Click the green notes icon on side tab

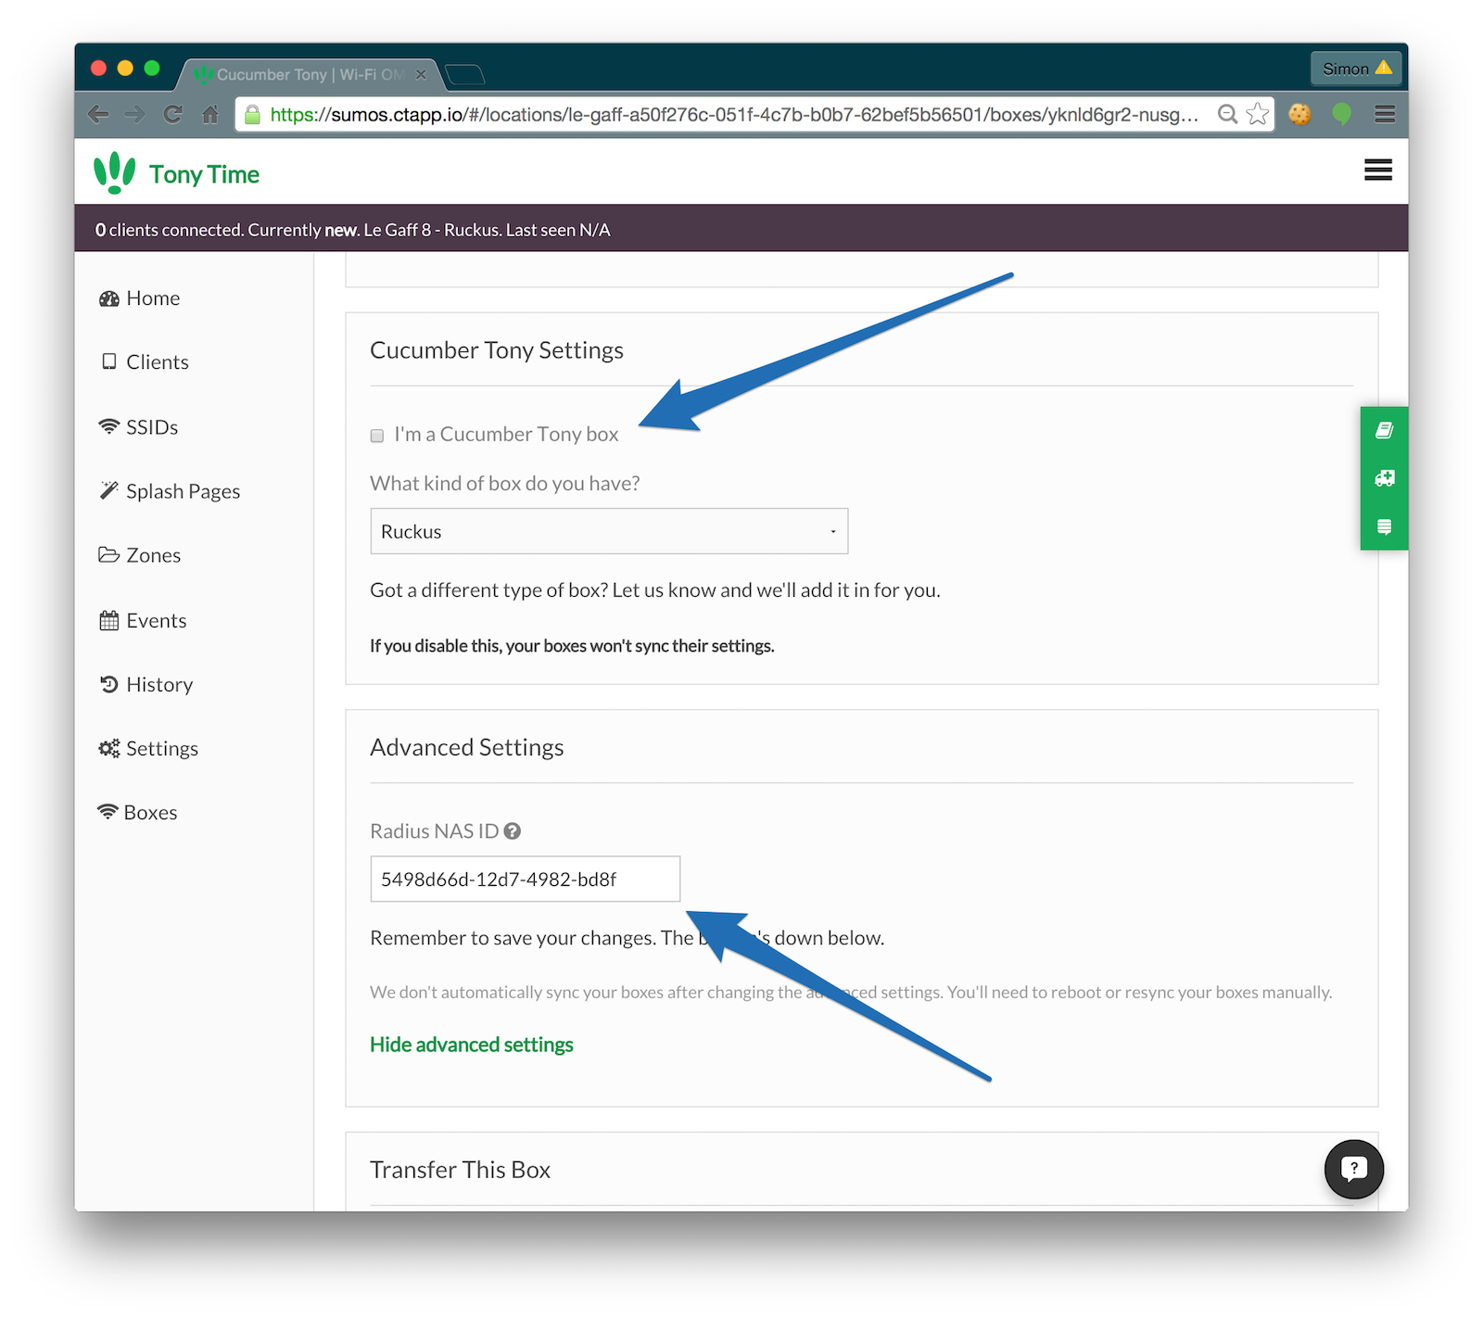[1385, 526]
